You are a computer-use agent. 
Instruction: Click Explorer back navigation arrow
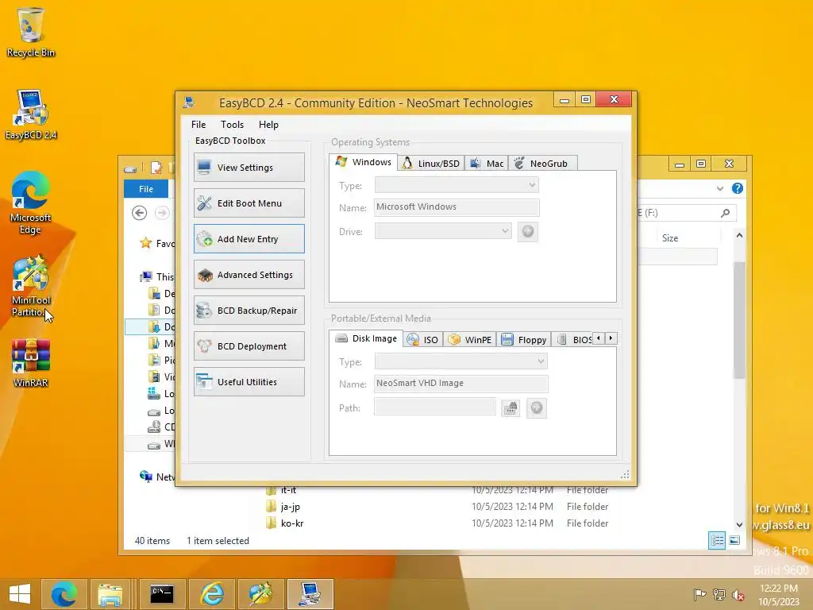click(x=139, y=213)
